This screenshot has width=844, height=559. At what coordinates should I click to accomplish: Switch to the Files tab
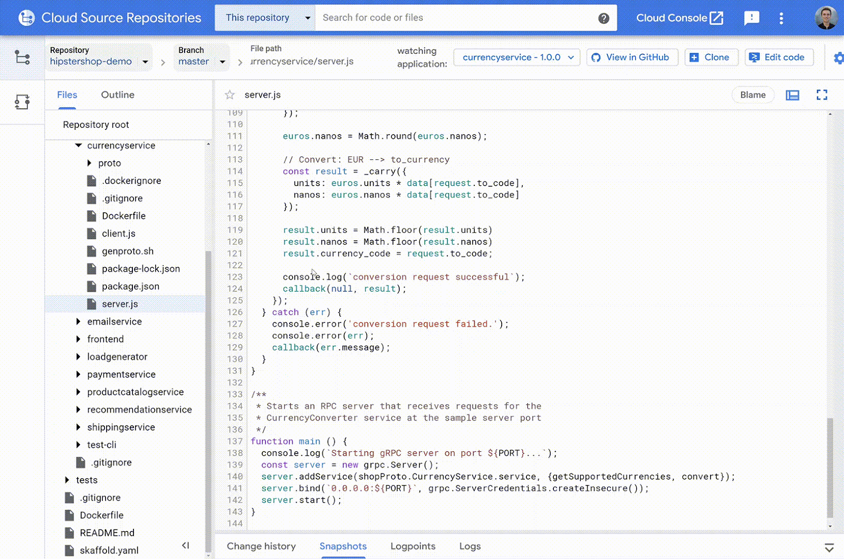pos(67,95)
